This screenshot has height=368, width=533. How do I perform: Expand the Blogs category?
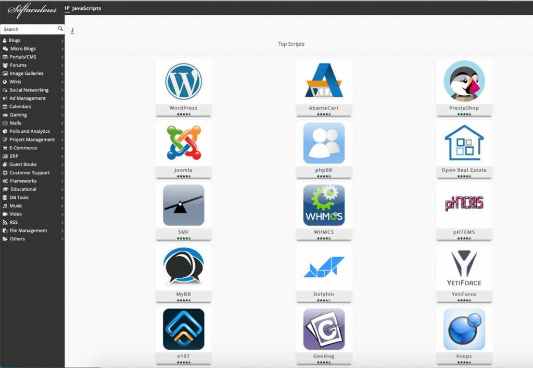click(x=16, y=40)
